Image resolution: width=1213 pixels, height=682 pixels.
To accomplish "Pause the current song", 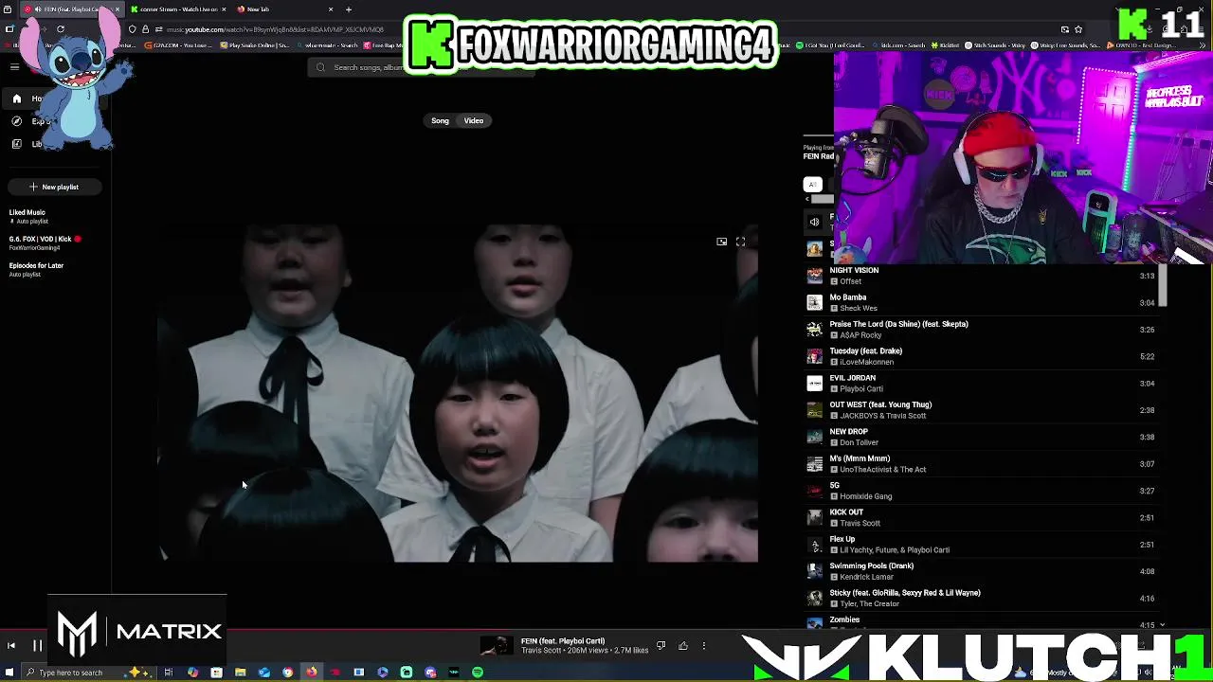I will (37, 646).
